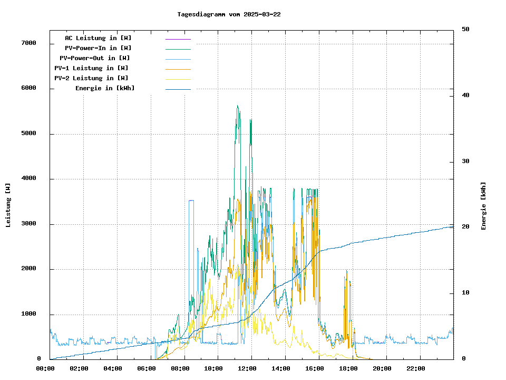Select the PV-Power-Out legend label
506x380 pixels.
95,58
